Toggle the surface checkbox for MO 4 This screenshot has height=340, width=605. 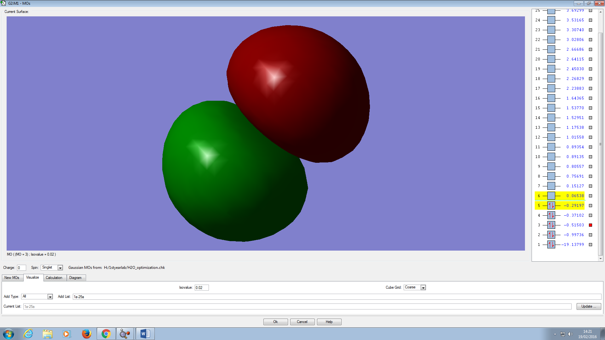591,215
